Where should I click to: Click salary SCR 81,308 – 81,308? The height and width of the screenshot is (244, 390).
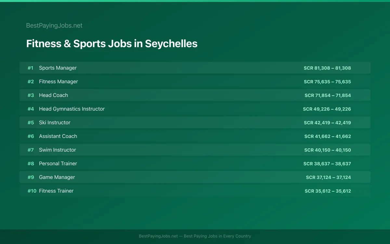pyautogui.click(x=327, y=68)
